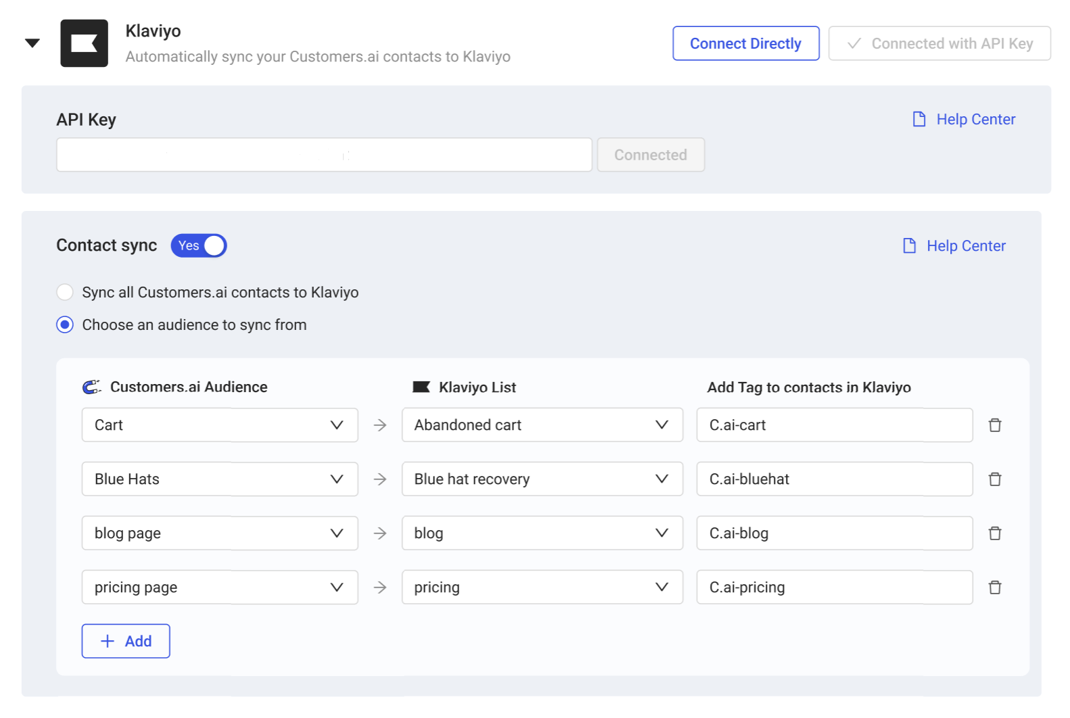Select Choose an audience to sync from

(65, 325)
